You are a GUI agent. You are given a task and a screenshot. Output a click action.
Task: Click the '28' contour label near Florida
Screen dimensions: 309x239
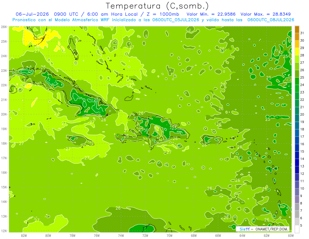tap(37, 47)
